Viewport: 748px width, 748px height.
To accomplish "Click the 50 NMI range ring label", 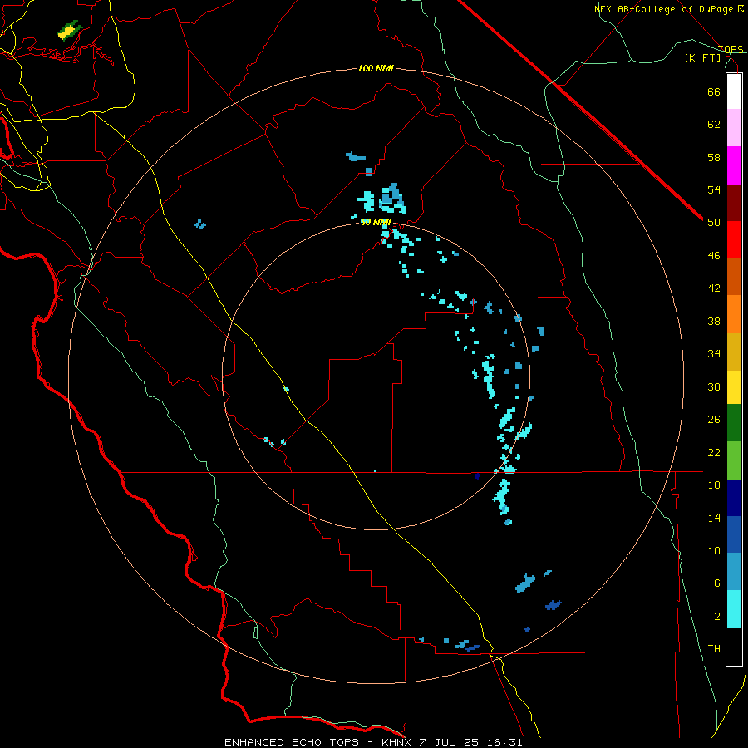I will [x=376, y=222].
